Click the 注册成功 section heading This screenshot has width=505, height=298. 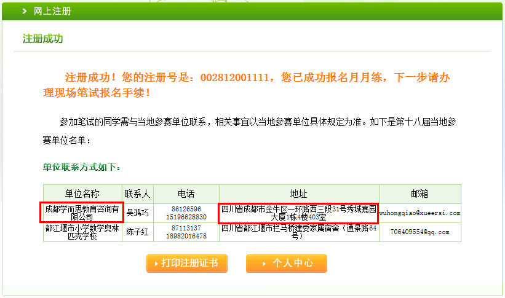[43, 39]
